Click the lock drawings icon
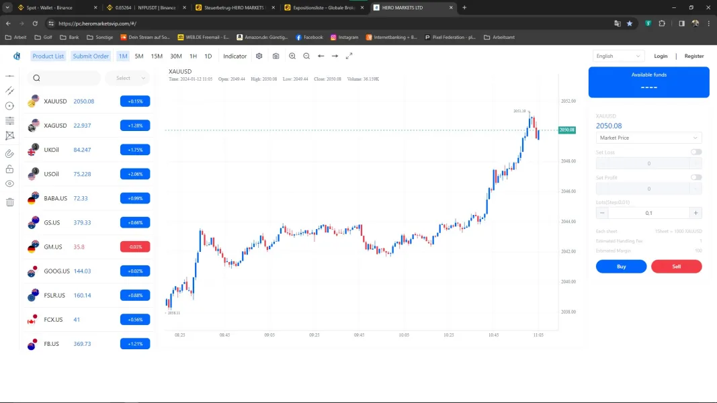This screenshot has height=403, width=717. coord(9,169)
